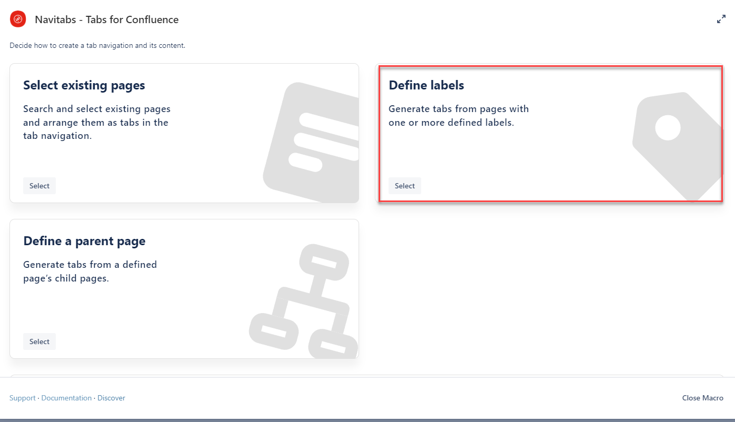The height and width of the screenshot is (422, 735).
Task: Click the document illustration in Select existing pages
Action: point(312,143)
